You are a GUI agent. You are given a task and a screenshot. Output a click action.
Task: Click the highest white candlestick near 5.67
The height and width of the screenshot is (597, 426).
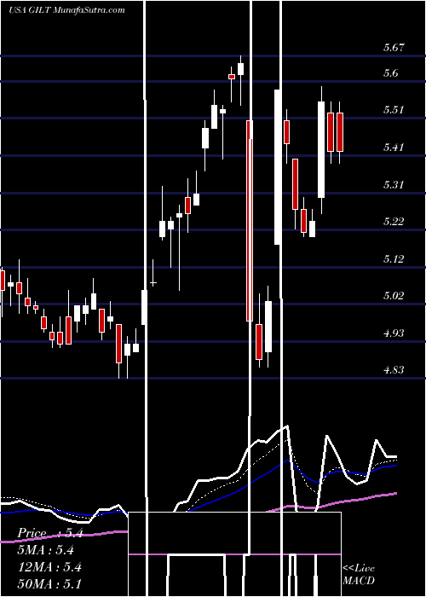coord(240,69)
